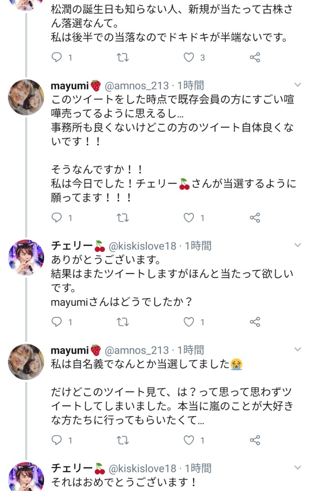Share the top tweet about 松潤の誕生日

pos(255,57)
